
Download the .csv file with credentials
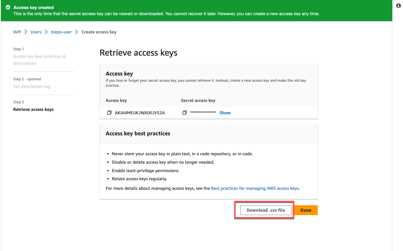point(266,210)
